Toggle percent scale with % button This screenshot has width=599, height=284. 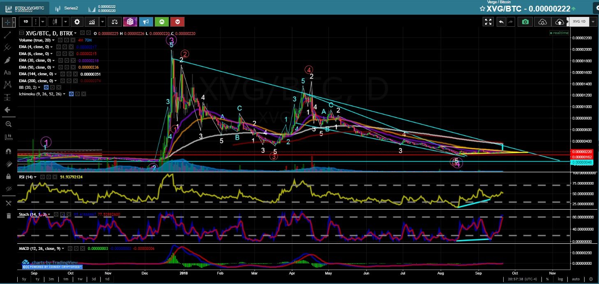point(548,279)
